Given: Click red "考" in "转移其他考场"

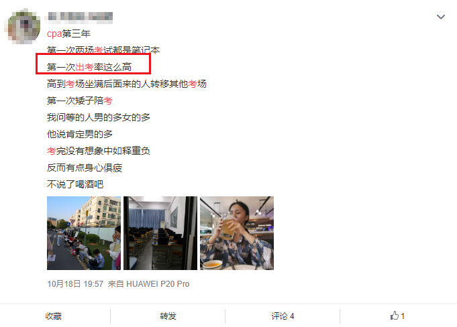Looking at the screenshot, I should (193, 84).
